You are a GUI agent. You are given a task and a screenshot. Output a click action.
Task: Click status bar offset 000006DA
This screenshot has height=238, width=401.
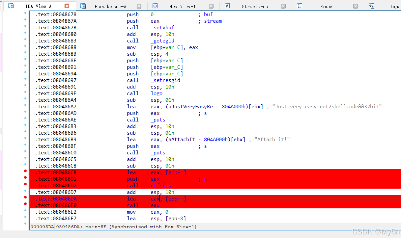42,227
